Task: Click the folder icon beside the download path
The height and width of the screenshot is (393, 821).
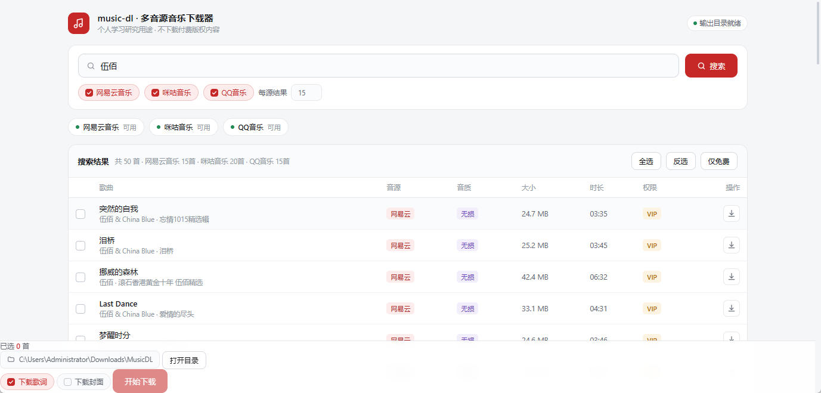Action: (x=11, y=360)
